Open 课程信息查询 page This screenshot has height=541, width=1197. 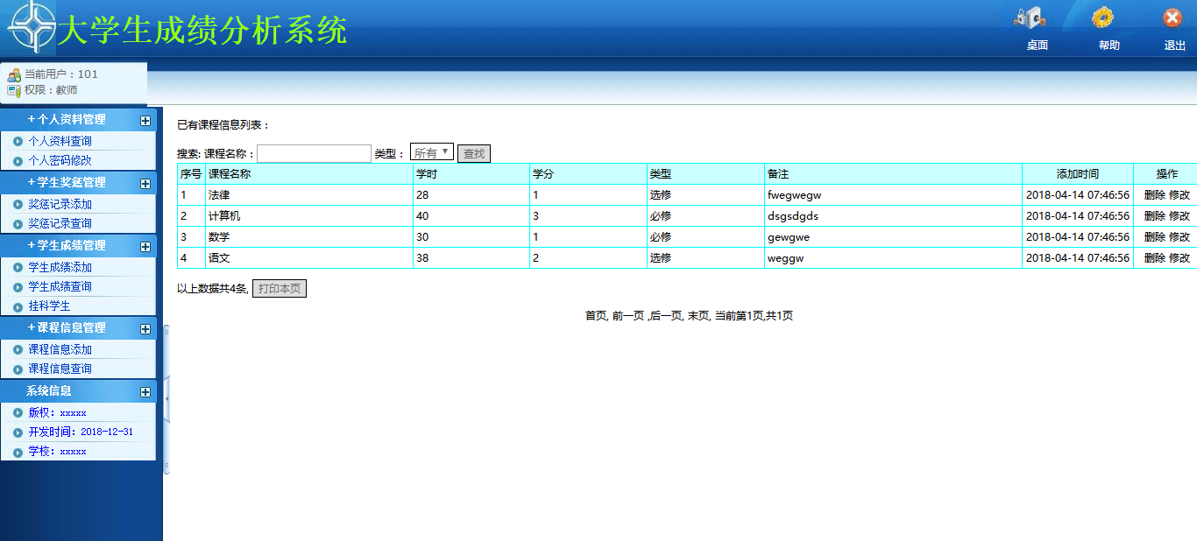pyautogui.click(x=60, y=369)
